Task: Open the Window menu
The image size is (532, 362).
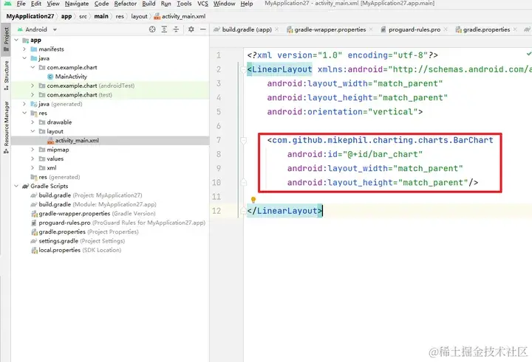Action: tap(225, 4)
